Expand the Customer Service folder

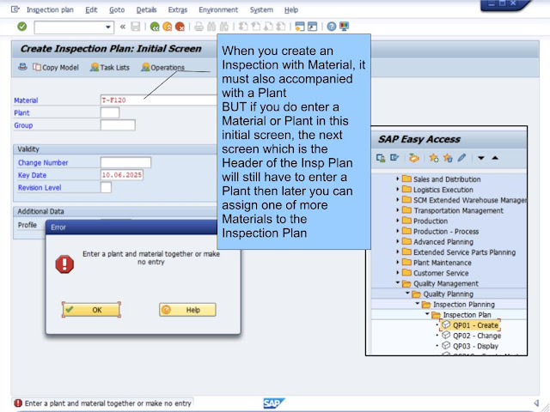point(397,273)
